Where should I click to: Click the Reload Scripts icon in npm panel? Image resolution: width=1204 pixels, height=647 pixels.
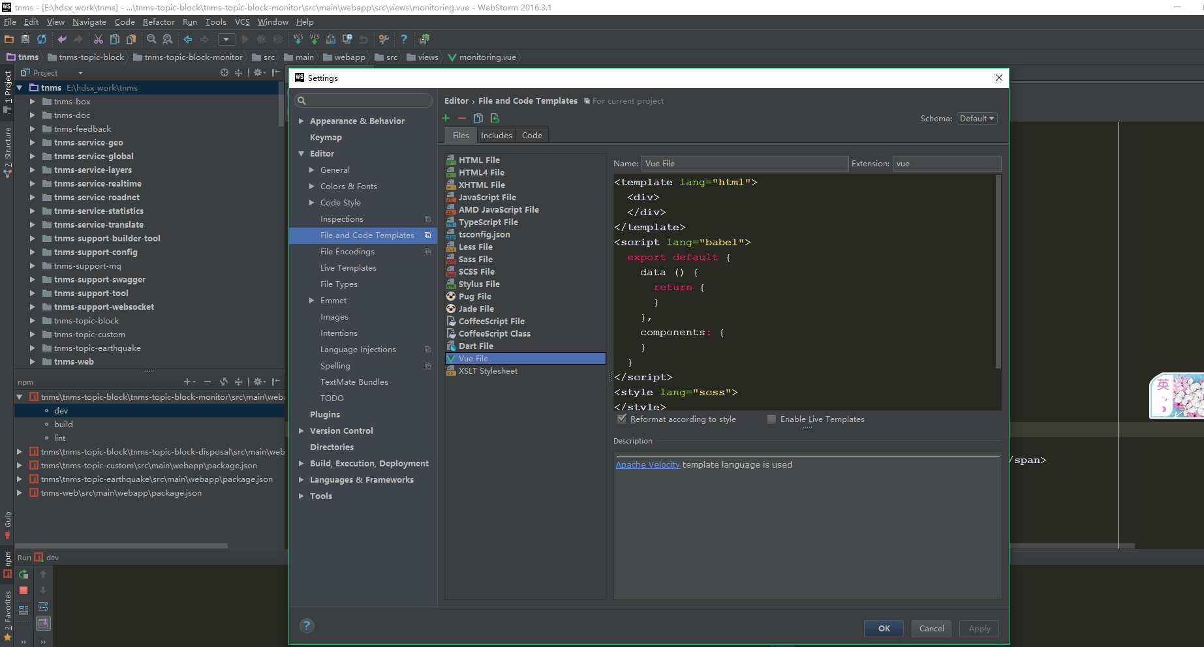click(x=224, y=382)
